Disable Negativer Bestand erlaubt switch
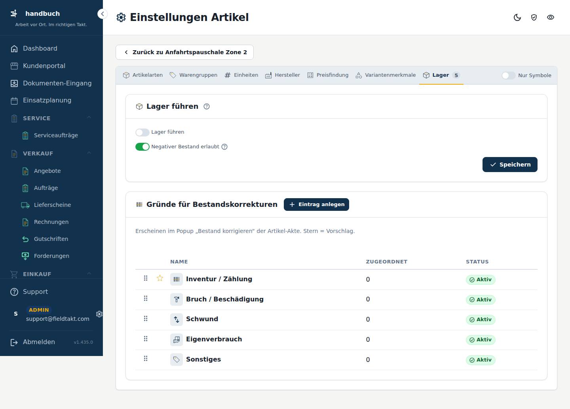 [x=142, y=147]
